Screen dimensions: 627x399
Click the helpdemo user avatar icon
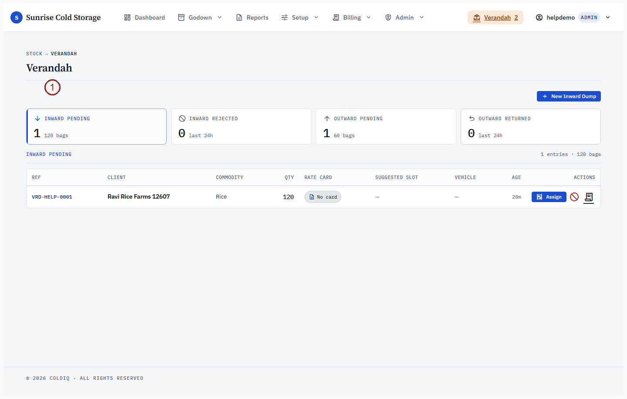[x=539, y=17]
